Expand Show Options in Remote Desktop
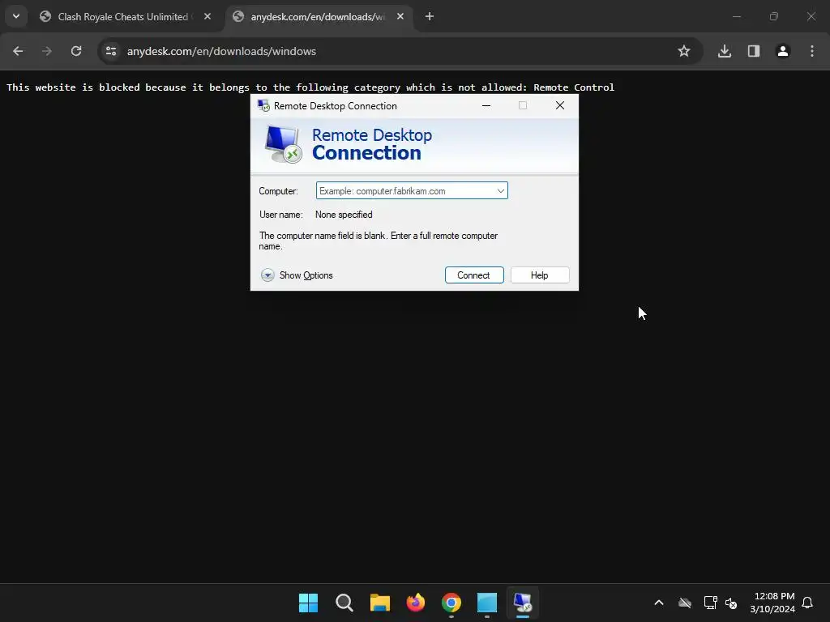The image size is (830, 622). [x=297, y=275]
